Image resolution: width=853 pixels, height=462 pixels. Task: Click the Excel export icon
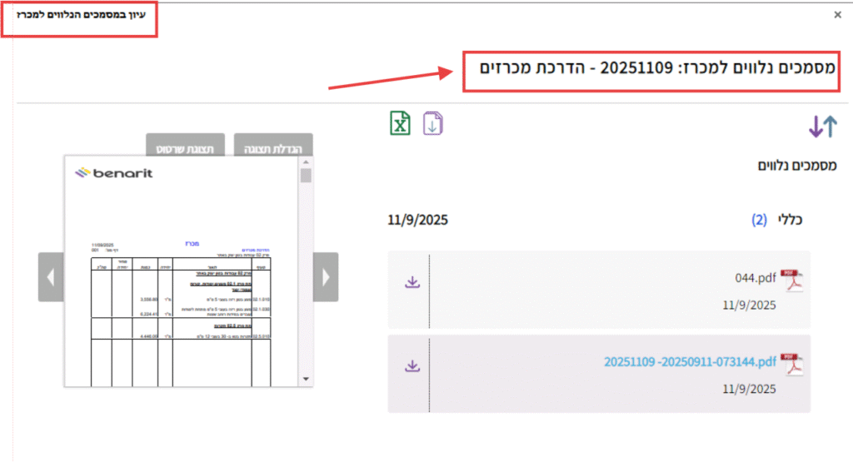[401, 123]
